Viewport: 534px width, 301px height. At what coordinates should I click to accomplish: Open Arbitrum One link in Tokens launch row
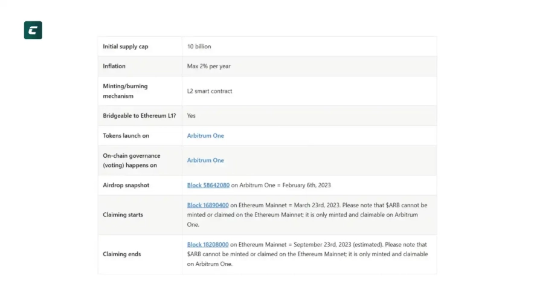click(x=205, y=136)
